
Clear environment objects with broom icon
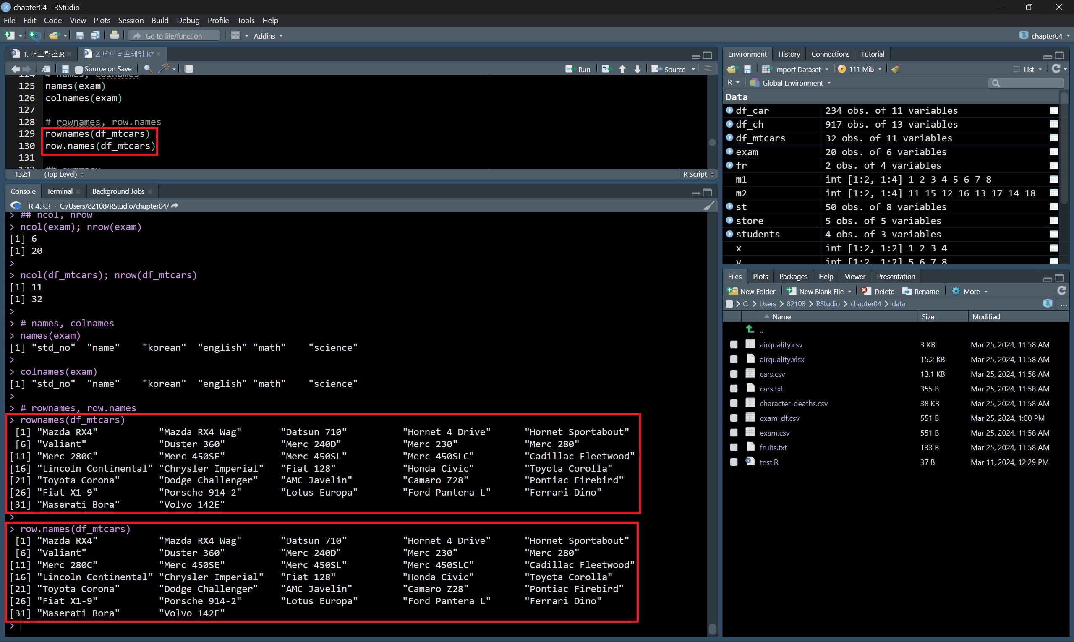tap(896, 69)
